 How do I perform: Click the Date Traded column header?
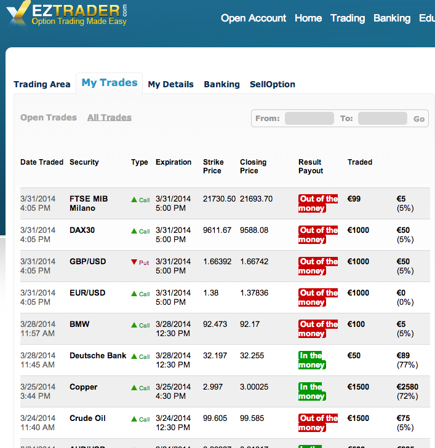[x=42, y=162]
